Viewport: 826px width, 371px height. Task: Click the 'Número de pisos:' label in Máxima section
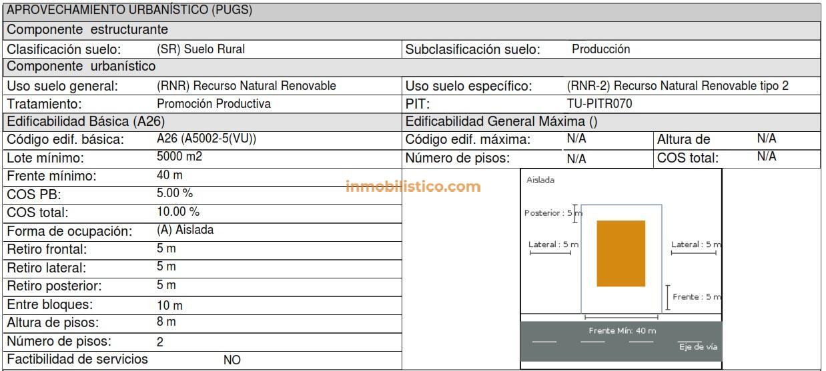point(458,159)
